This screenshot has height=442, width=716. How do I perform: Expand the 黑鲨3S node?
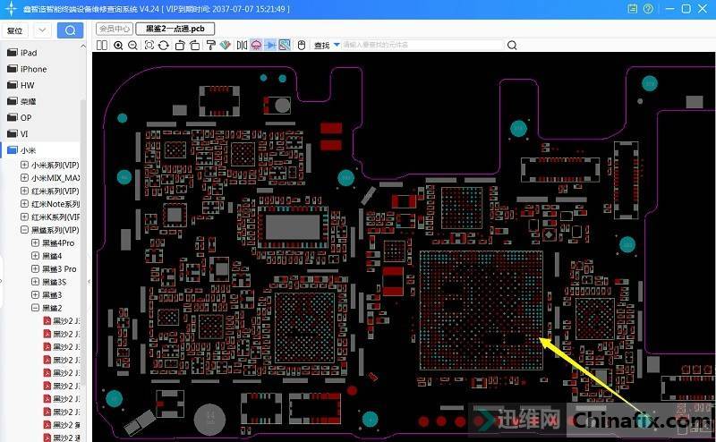point(35,282)
